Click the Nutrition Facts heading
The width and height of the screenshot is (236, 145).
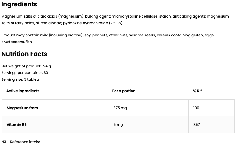click(x=24, y=54)
